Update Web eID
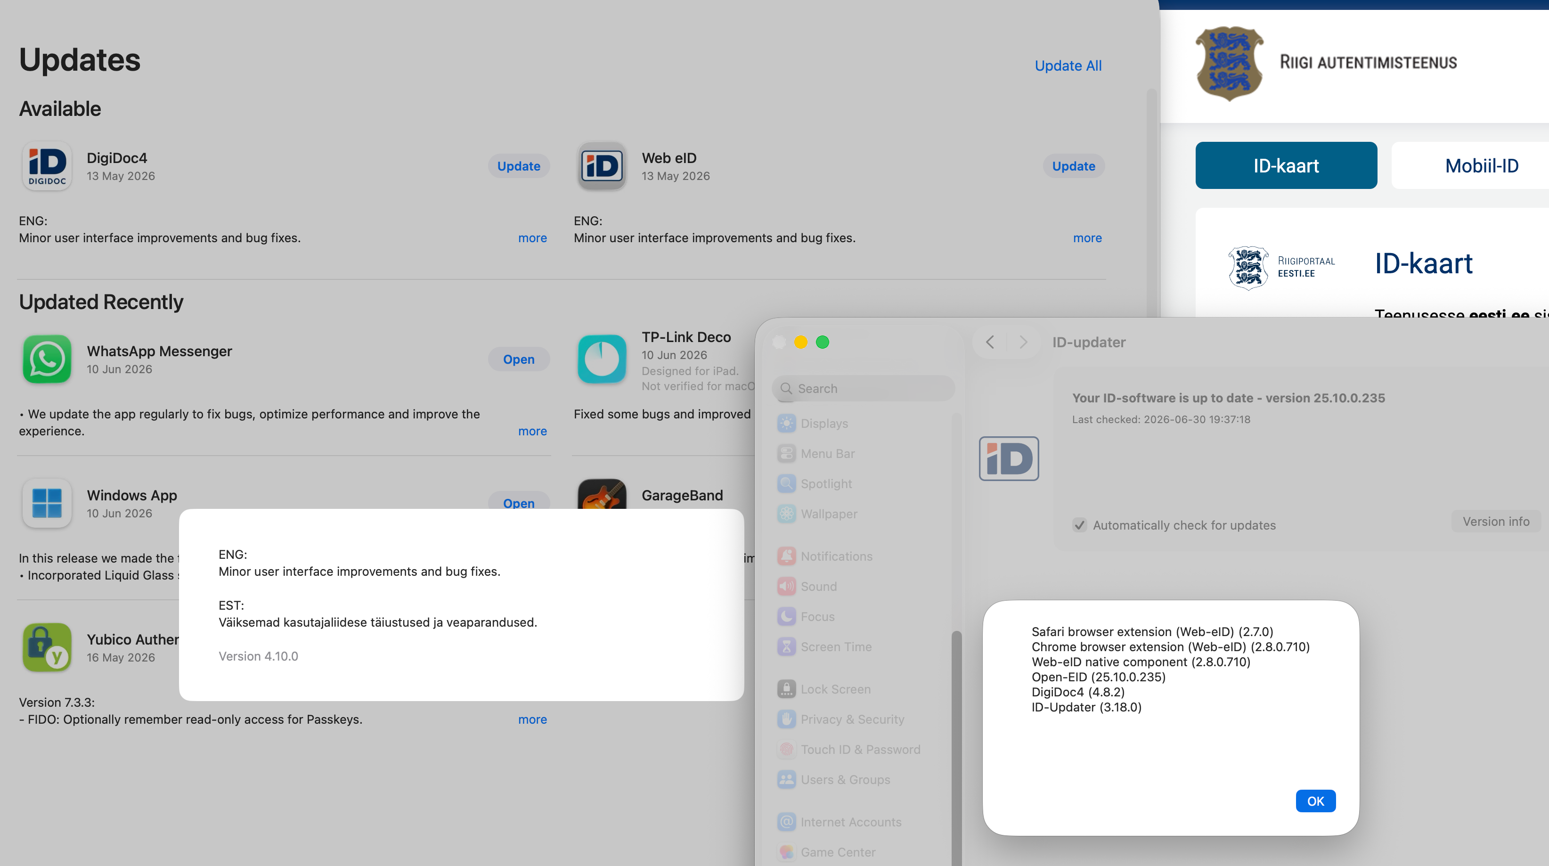 1073,166
